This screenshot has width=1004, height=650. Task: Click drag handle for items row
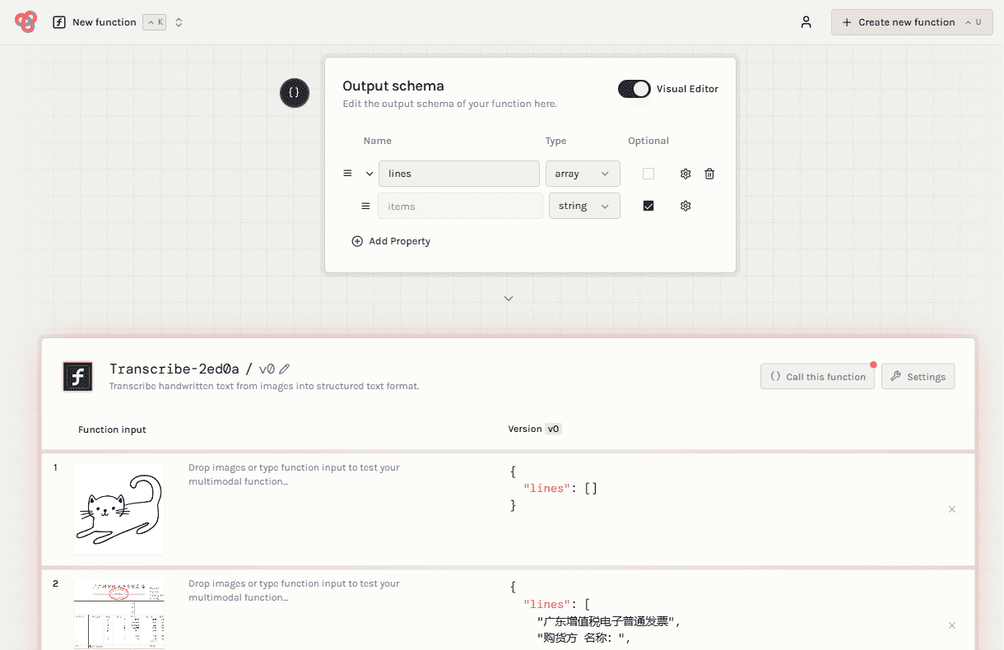click(365, 206)
